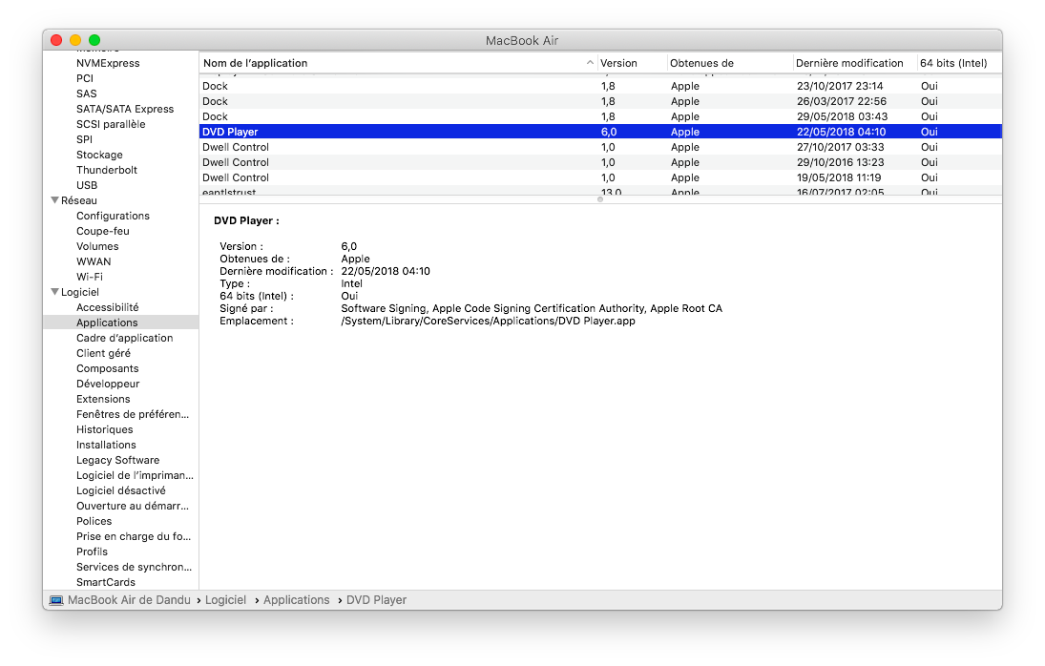Select Dock row dated 26/03/2017 22:56
1045x666 pixels.
click(600, 102)
